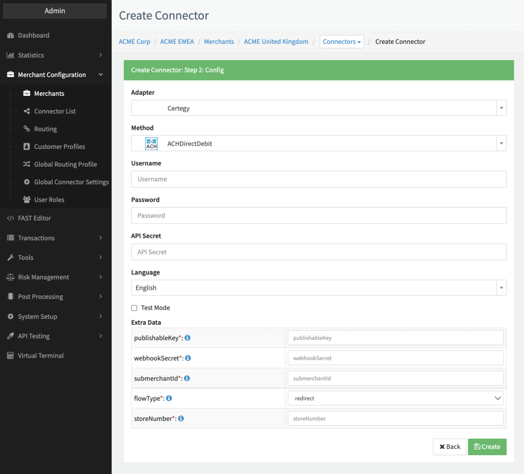Screen dimensions: 524x474
Task: Click the info icon beside publishableKey
Action: pos(187,338)
